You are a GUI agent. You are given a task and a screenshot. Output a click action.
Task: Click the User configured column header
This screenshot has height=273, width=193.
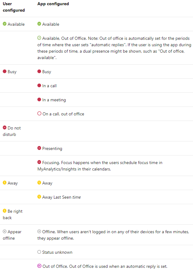click(13, 7)
